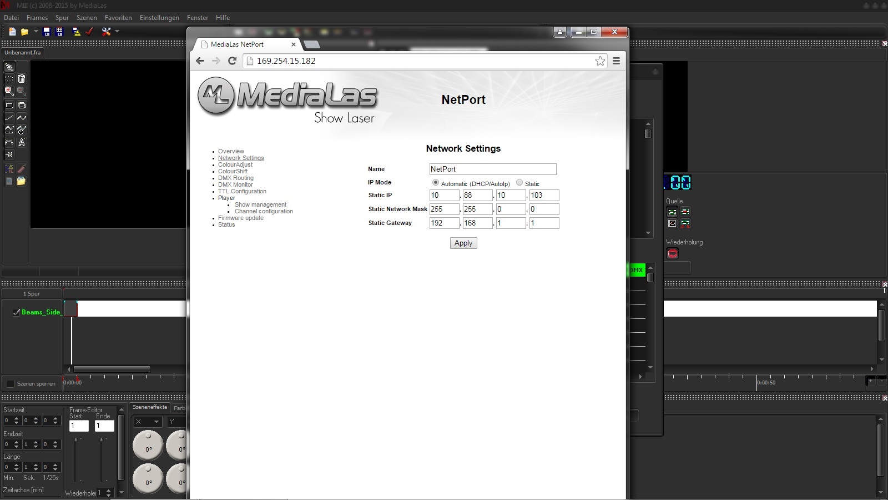Image resolution: width=888 pixels, height=500 pixels.
Task: Click the Frame-Editor Ende slider handle
Action: pos(102,439)
